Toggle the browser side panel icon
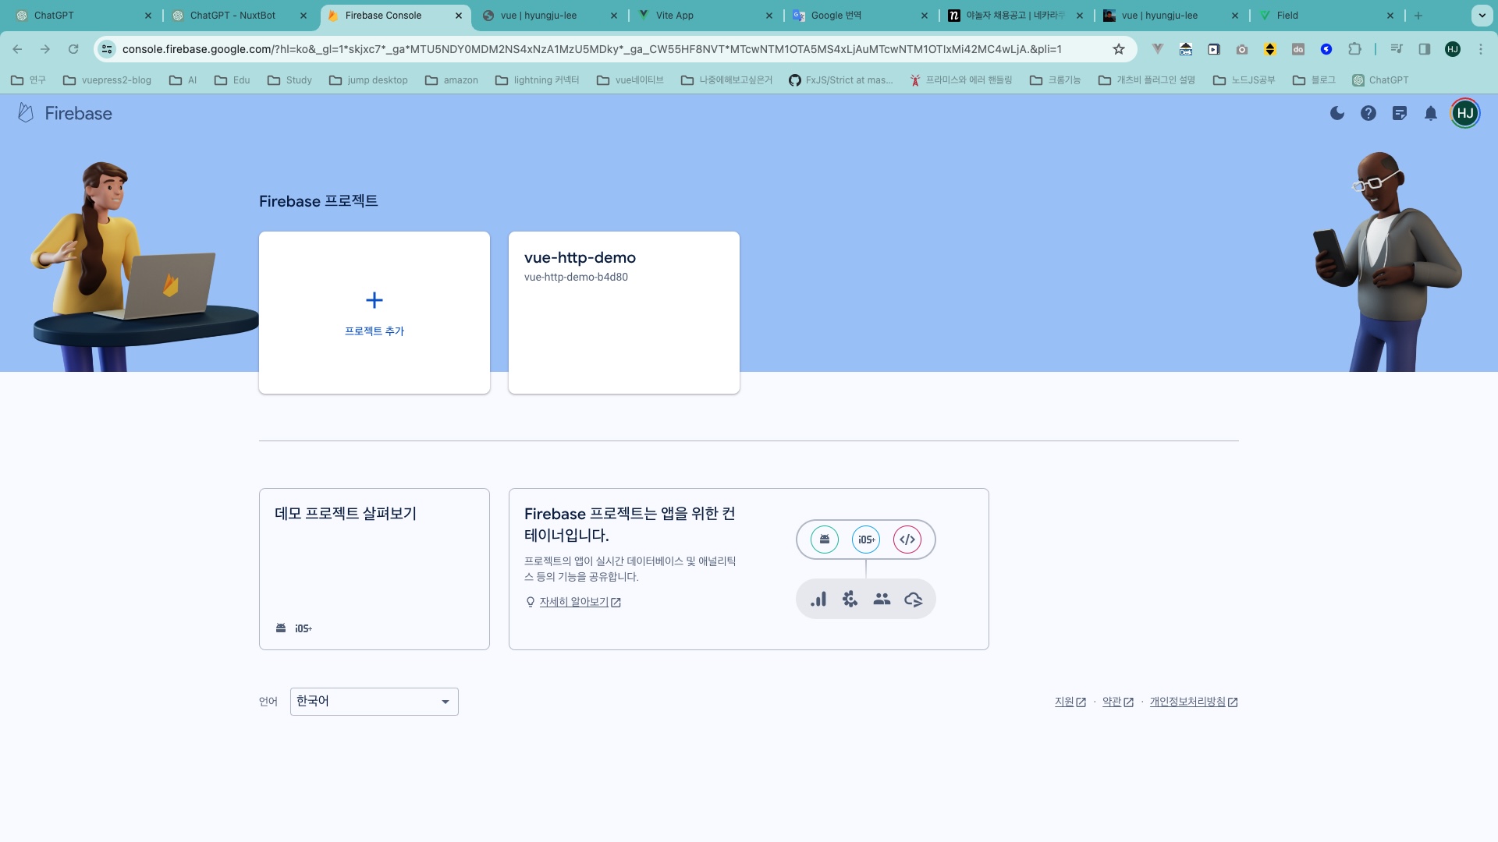Image resolution: width=1498 pixels, height=842 pixels. (x=1425, y=49)
